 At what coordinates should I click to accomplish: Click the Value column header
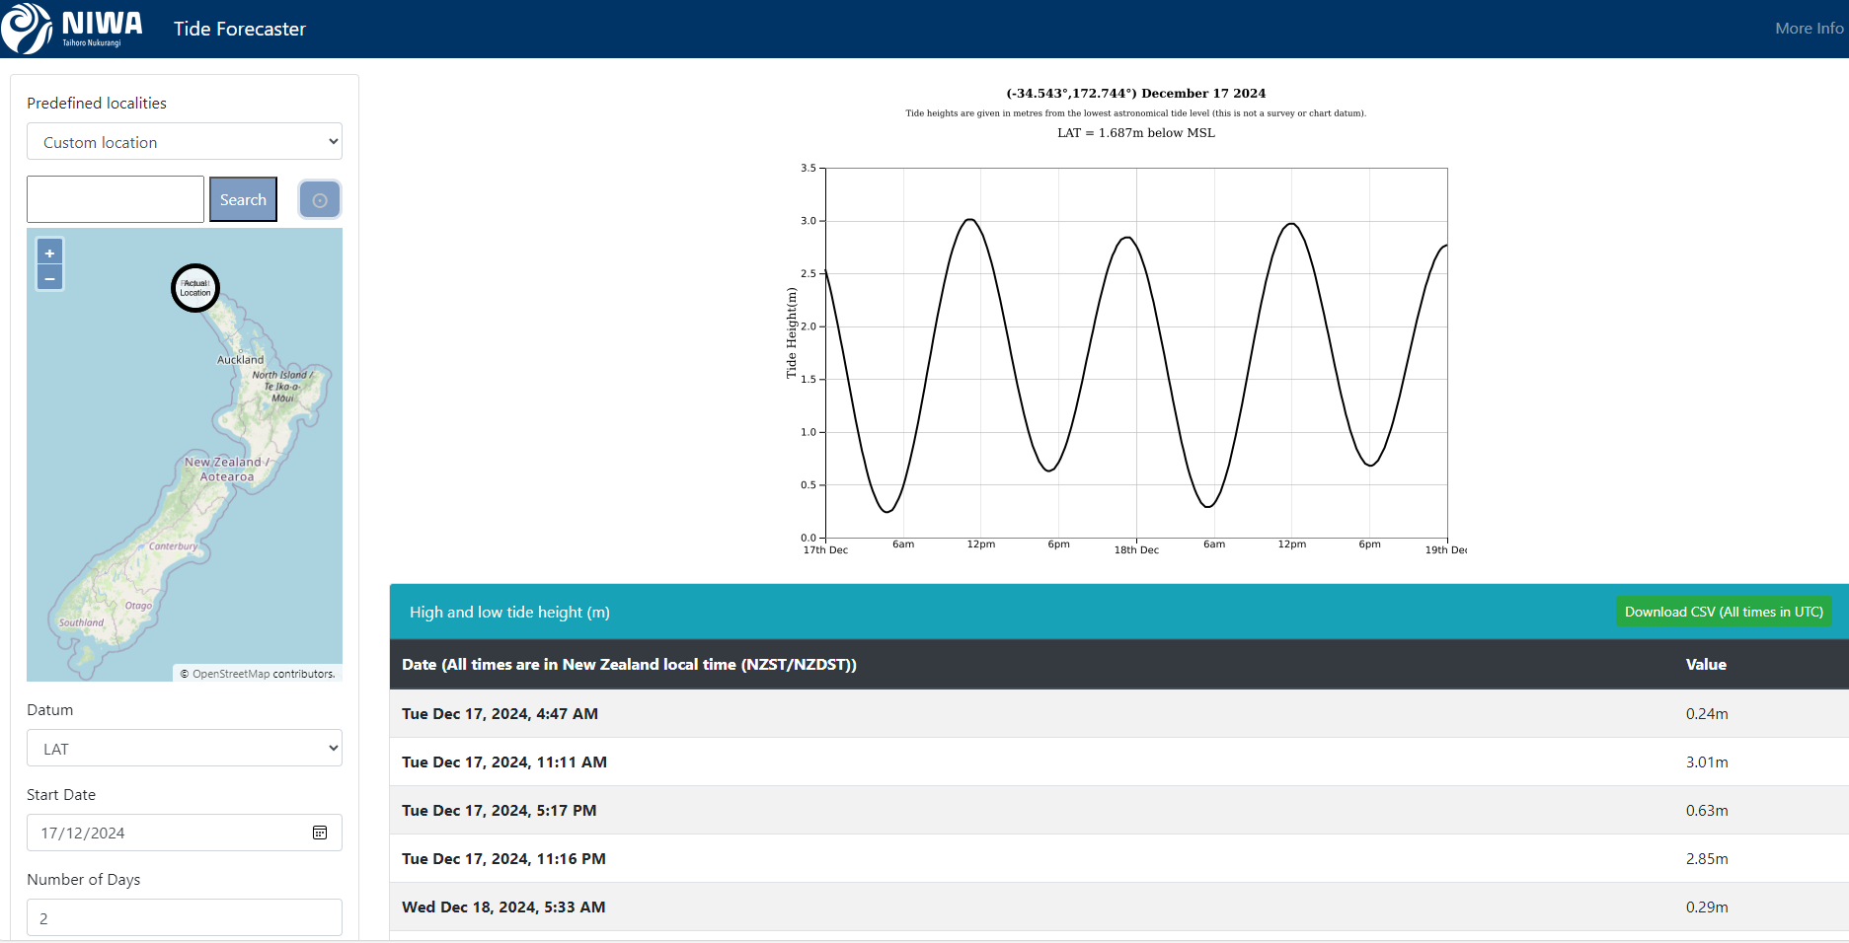click(1706, 664)
